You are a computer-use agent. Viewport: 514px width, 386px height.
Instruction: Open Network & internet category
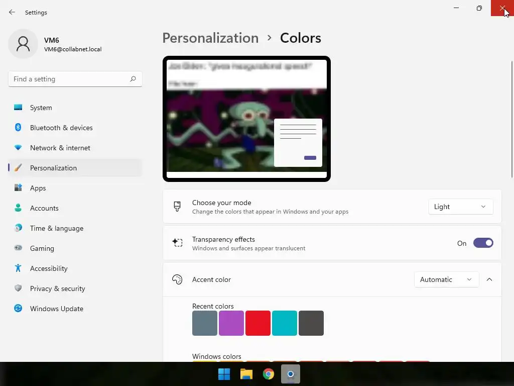tap(75, 148)
